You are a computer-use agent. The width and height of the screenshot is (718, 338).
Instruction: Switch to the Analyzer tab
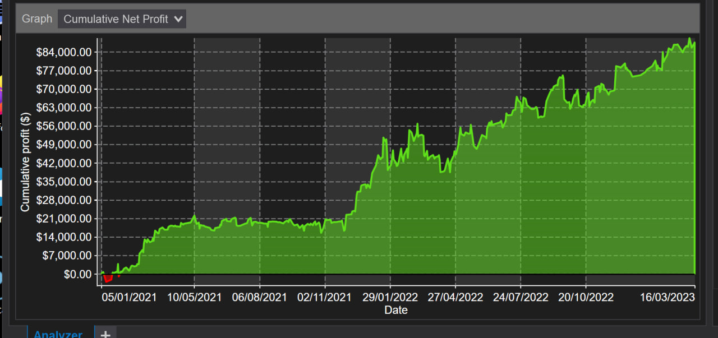point(58,334)
